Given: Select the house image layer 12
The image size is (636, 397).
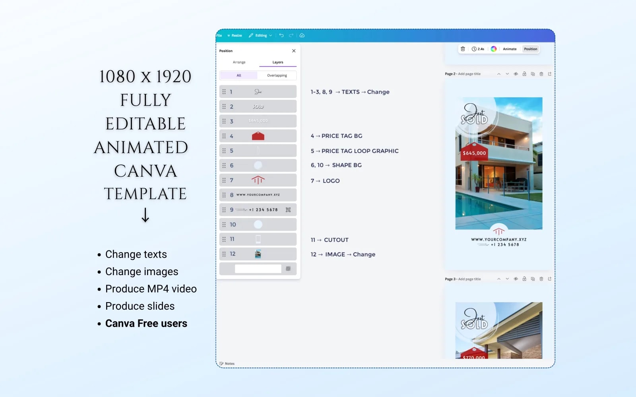Looking at the screenshot, I should tap(258, 254).
